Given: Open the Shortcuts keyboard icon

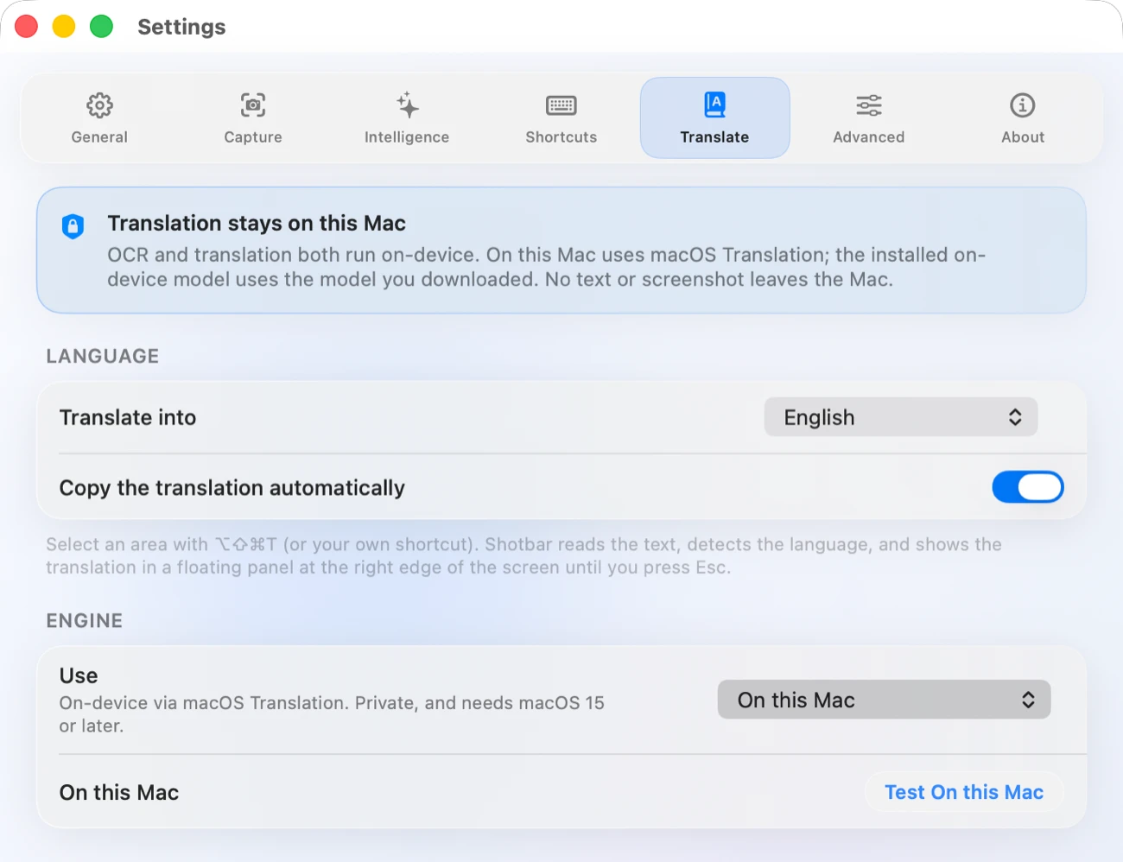Looking at the screenshot, I should [x=561, y=105].
